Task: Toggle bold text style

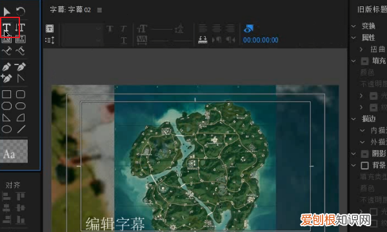Action: coord(110,29)
